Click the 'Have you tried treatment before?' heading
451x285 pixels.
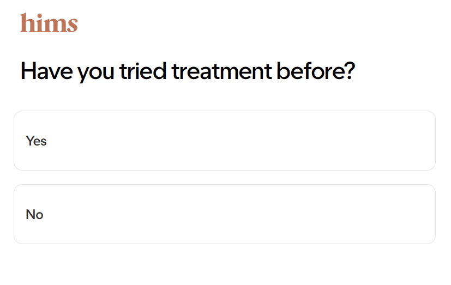[x=188, y=71]
